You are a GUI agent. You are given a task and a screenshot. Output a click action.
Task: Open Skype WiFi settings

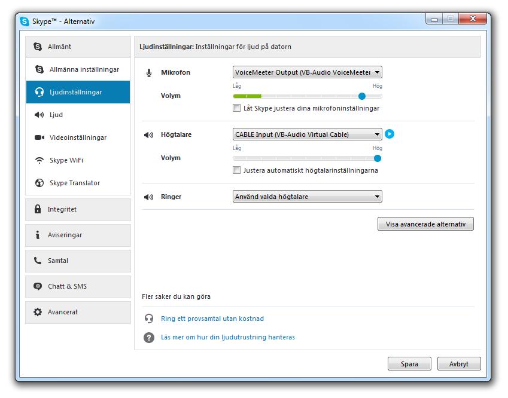coord(78,160)
